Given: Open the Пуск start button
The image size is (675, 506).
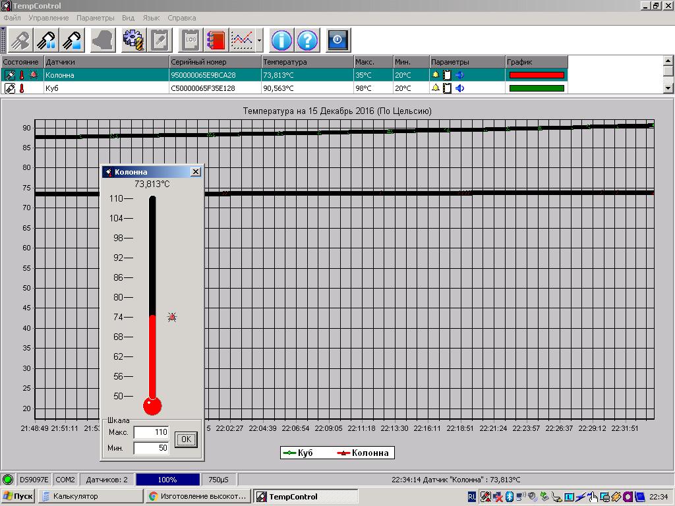Looking at the screenshot, I should pos(17,496).
